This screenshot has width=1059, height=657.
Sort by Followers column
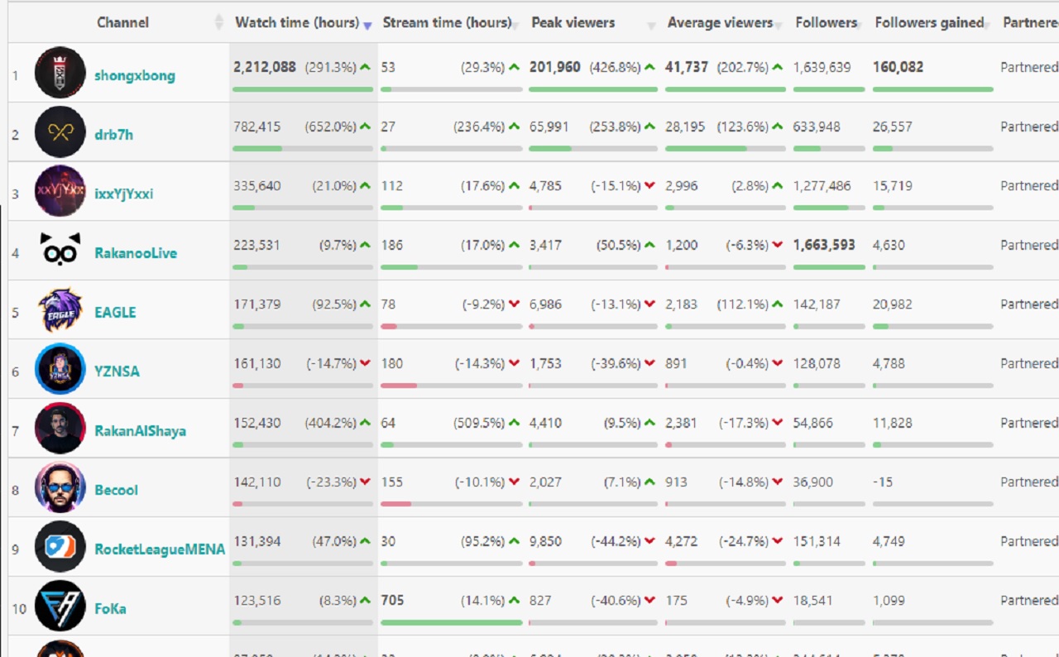coord(827,22)
